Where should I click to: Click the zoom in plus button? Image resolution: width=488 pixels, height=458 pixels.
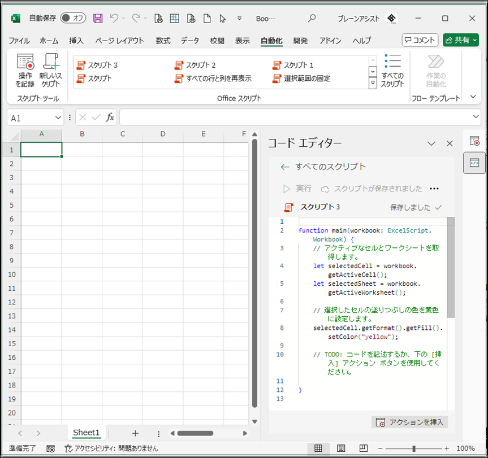click(447, 448)
